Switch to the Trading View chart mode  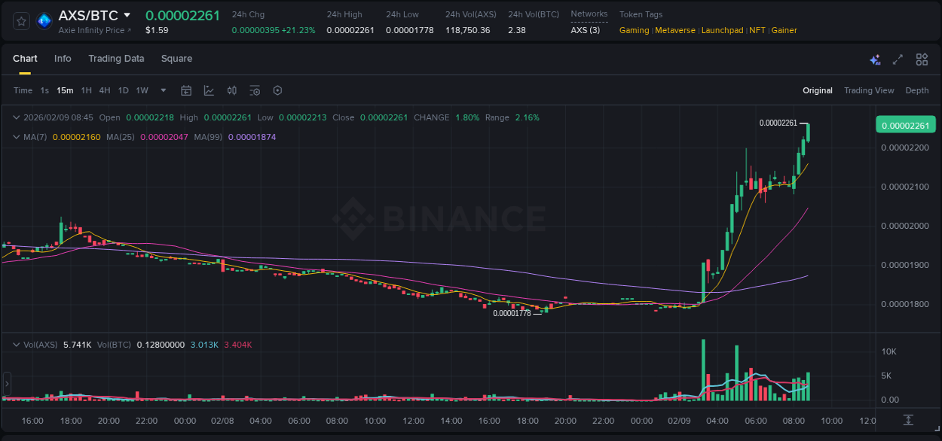[869, 90]
